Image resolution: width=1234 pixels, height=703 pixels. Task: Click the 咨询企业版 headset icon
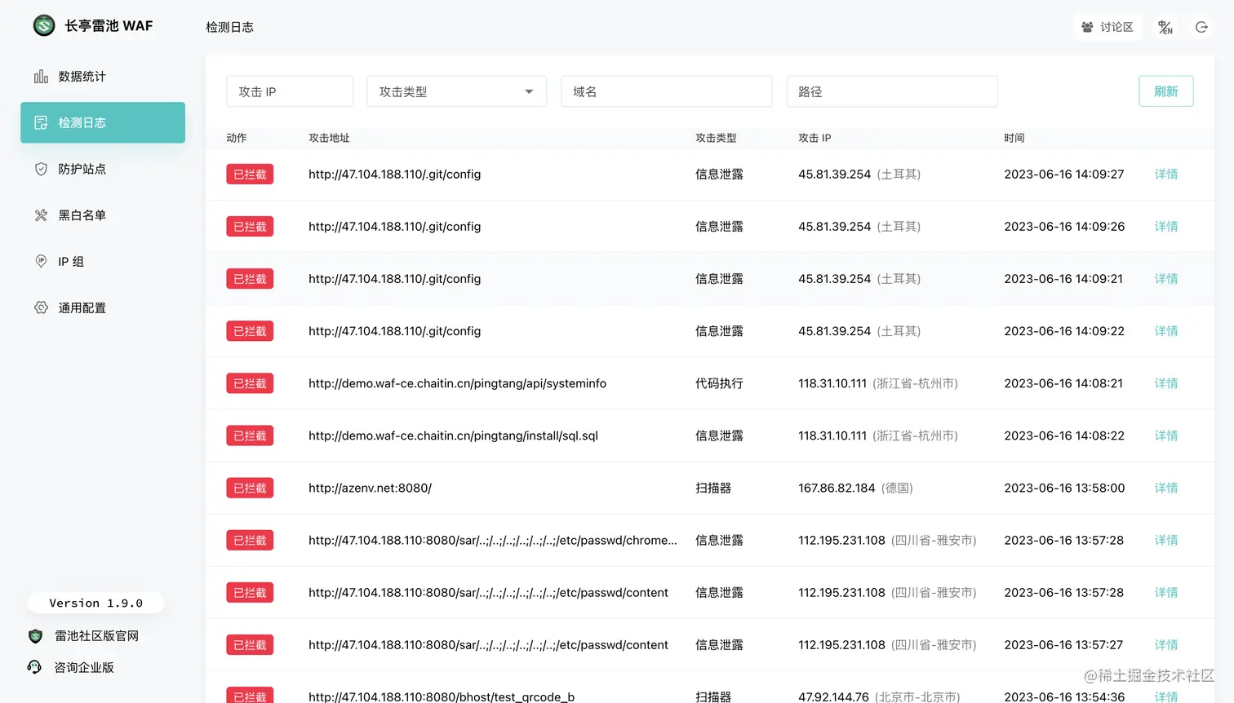34,667
